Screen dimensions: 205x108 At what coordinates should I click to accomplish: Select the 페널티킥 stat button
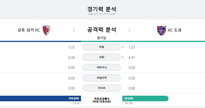click(x=102, y=78)
